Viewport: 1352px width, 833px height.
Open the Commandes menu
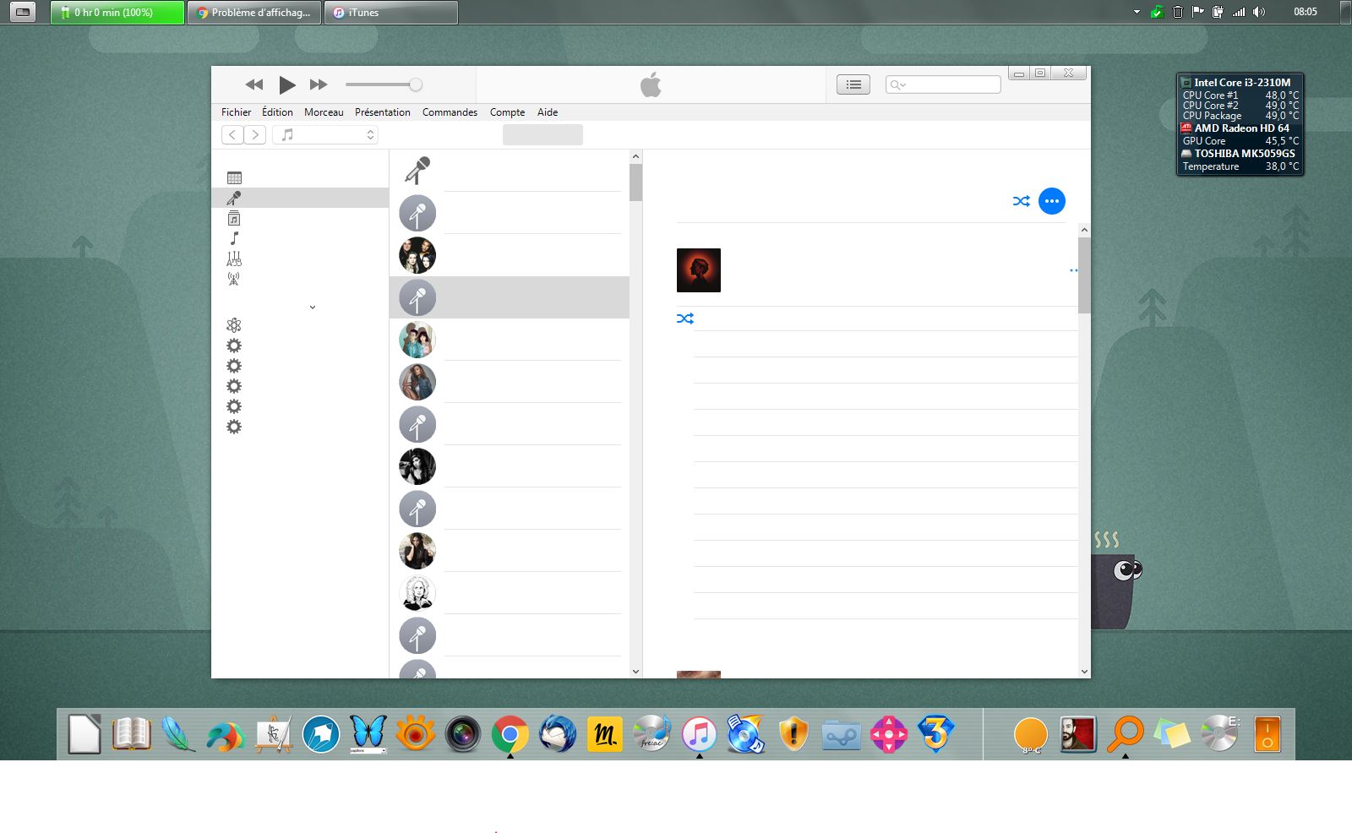pos(450,112)
